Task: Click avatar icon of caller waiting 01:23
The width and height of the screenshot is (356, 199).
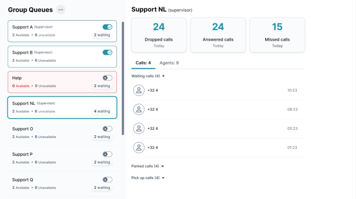Action: pyautogui.click(x=139, y=147)
